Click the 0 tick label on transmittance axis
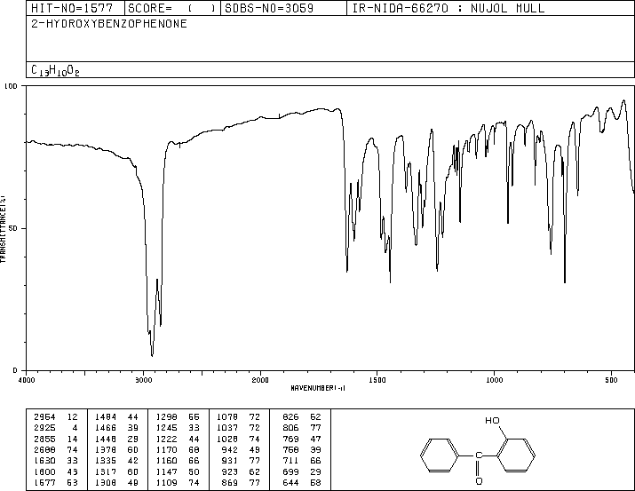Image resolution: width=635 pixels, height=491 pixels. click(15, 370)
